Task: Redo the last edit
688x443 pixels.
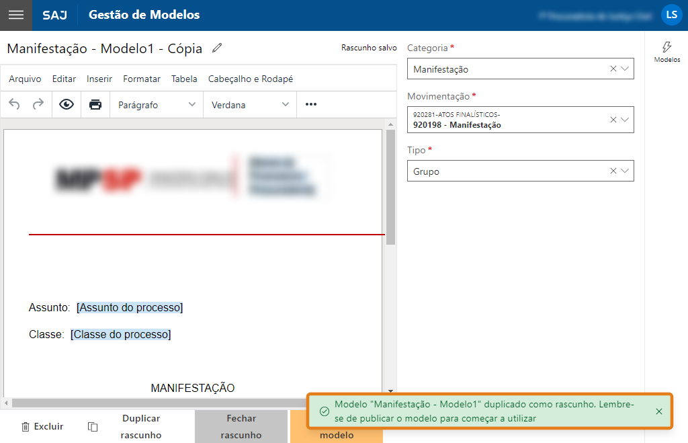Action: click(x=38, y=104)
